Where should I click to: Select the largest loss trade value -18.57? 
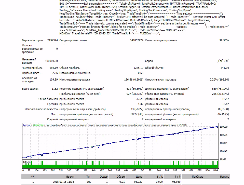pos(225,99)
